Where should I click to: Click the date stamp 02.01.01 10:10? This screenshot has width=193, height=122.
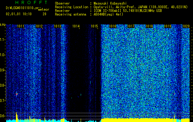pyautogui.click(x=19, y=14)
